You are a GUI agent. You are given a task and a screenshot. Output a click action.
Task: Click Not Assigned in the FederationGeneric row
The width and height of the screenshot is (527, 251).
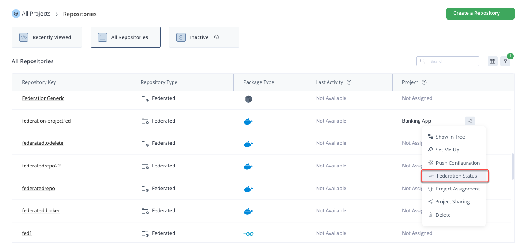(417, 98)
